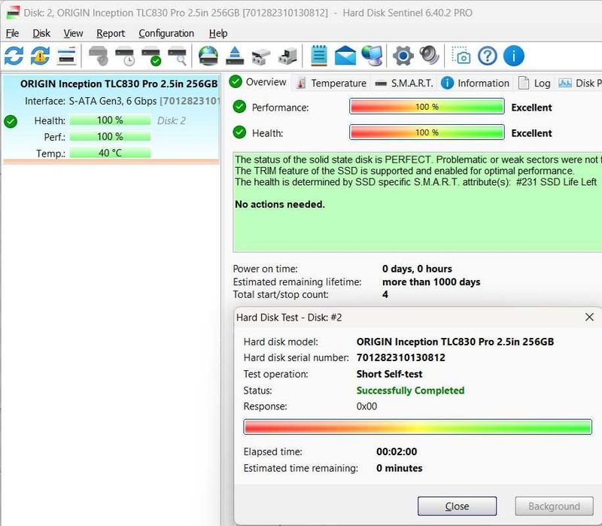Open the Disk menu

[x=41, y=33]
